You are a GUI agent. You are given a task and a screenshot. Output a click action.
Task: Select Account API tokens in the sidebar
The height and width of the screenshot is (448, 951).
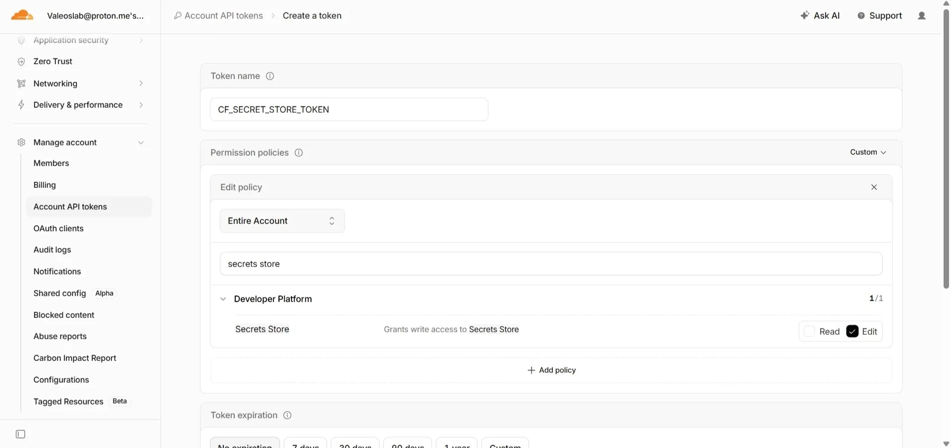[x=89, y=207]
